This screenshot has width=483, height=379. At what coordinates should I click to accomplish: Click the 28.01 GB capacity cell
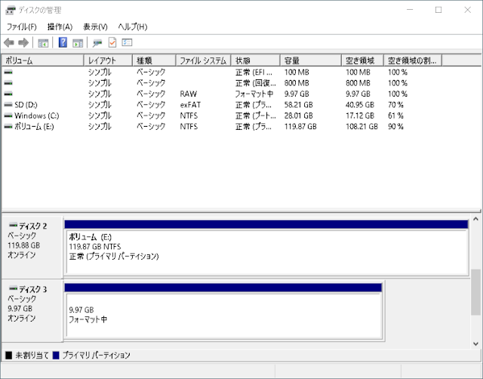pos(299,116)
